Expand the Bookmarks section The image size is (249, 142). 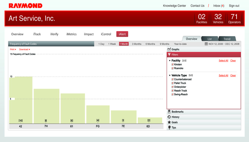204,112
